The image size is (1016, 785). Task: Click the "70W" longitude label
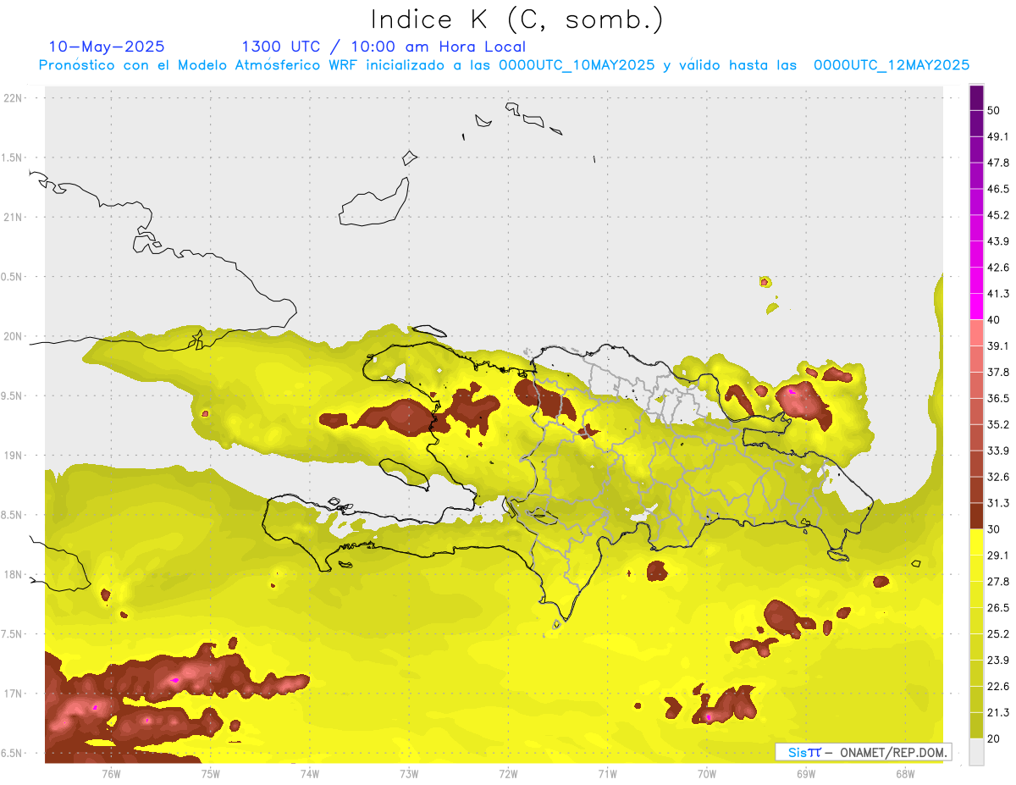[707, 774]
